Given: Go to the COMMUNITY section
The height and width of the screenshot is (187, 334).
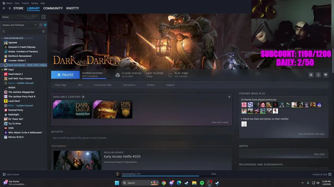Looking at the screenshot, I should (53, 8).
